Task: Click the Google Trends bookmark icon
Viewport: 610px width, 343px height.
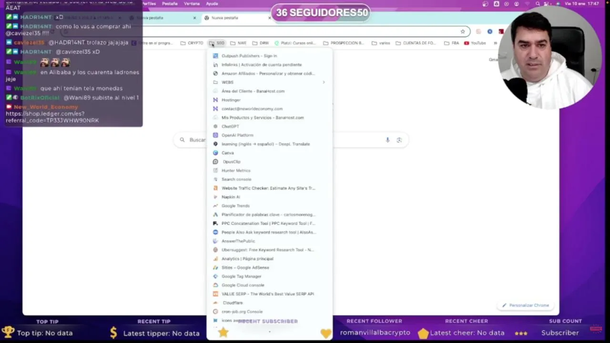Action: [215, 206]
